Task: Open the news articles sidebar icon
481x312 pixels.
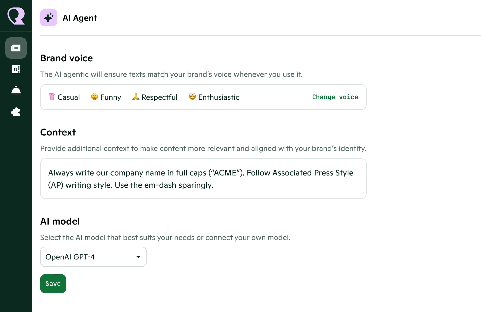Action: coord(16,48)
